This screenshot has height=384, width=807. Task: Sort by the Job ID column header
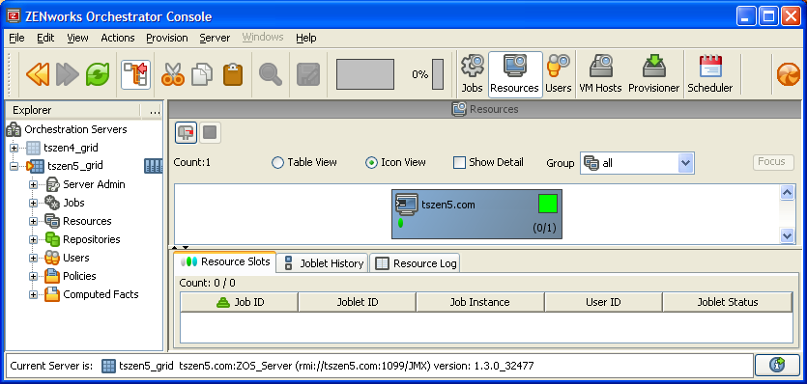point(240,302)
